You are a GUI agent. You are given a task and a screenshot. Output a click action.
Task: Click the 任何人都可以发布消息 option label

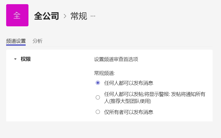click(x=129, y=83)
